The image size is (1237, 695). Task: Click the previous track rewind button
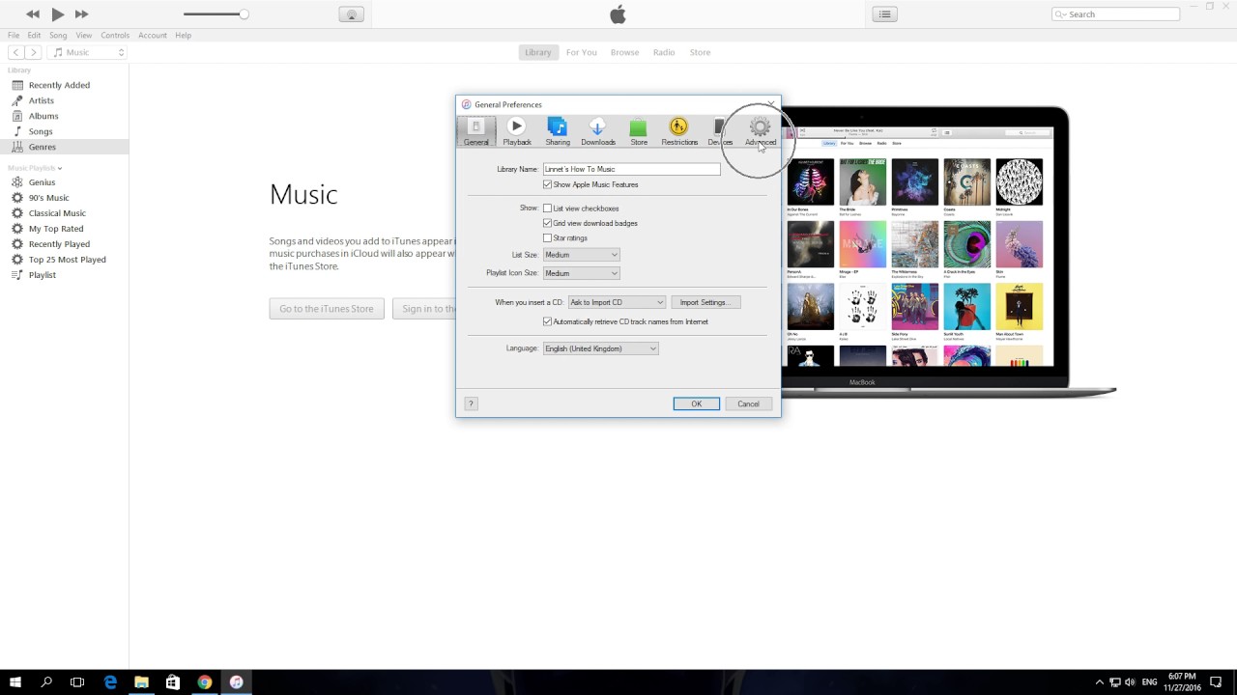(x=33, y=14)
